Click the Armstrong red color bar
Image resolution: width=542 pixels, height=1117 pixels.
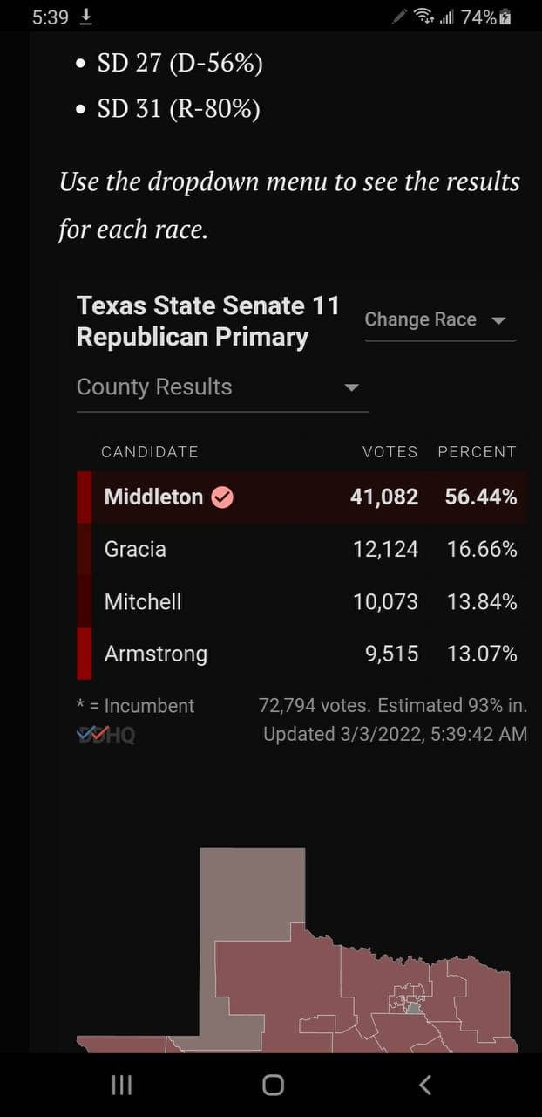tap(84, 654)
